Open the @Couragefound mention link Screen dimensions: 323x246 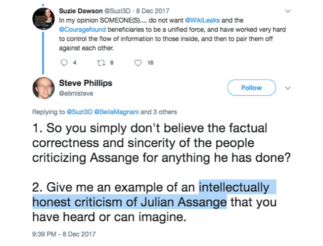tap(83, 30)
